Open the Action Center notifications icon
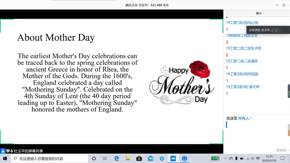290x163 pixels. (282, 158)
